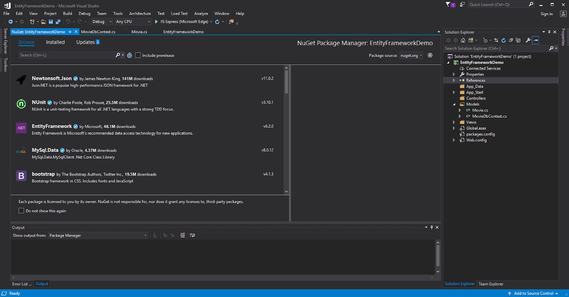Click the package list vertical scrollbar thumb
This screenshot has width=569, height=297.
click(x=287, y=82)
